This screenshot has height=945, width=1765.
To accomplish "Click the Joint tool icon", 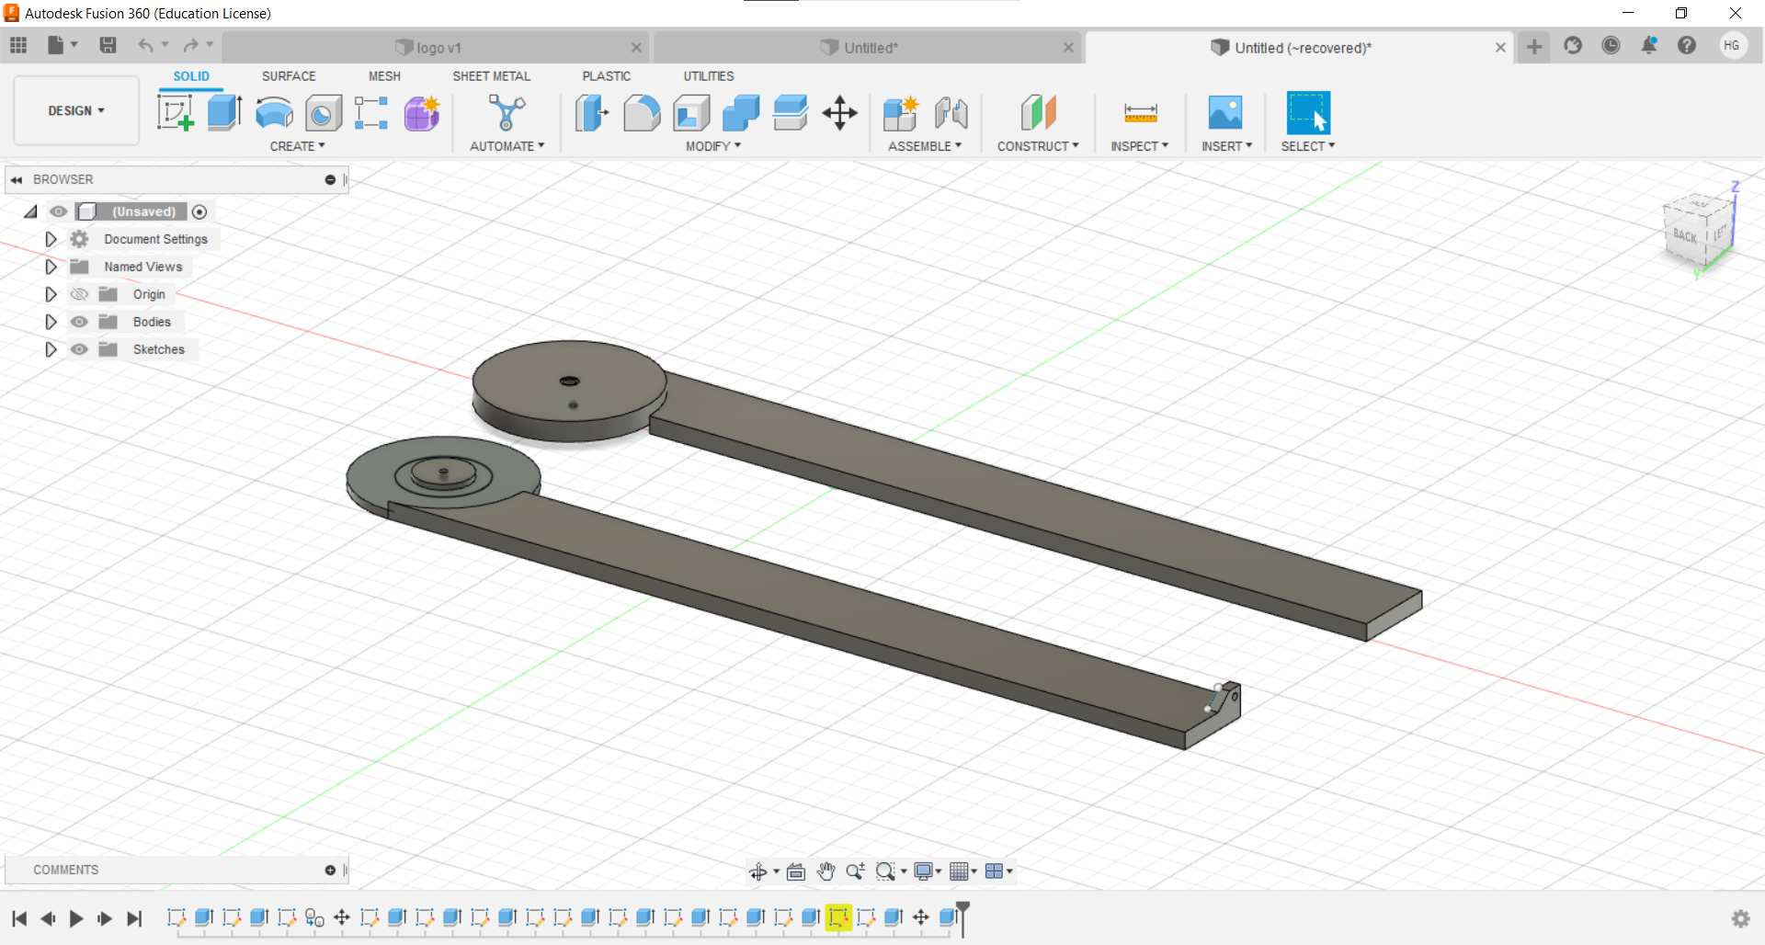I will (951, 113).
